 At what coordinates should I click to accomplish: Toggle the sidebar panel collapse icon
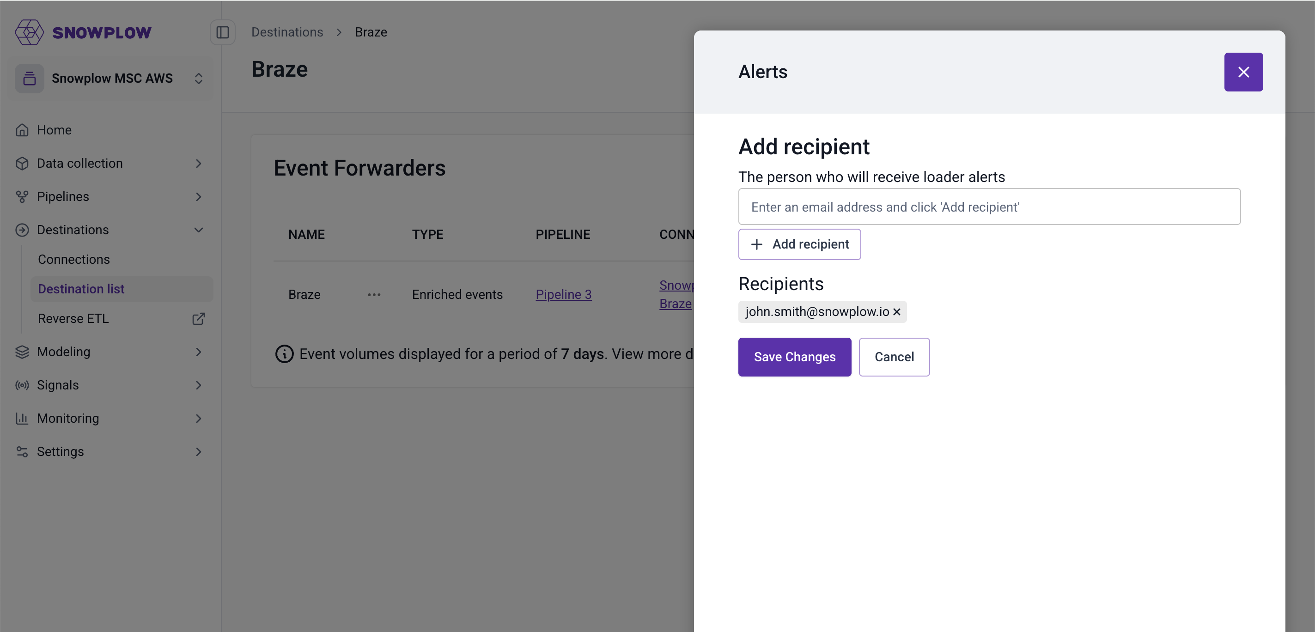coord(223,32)
